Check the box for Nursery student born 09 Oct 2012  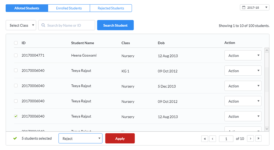[16, 101]
